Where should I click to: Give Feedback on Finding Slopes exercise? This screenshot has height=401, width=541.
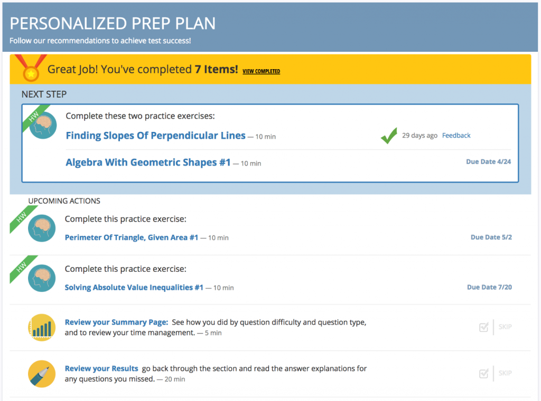tap(456, 135)
